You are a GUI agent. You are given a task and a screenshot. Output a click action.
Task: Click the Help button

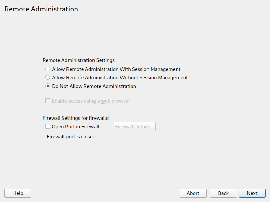click(18, 193)
